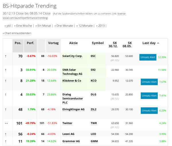Switch to the ytd period view

tap(8, 26)
